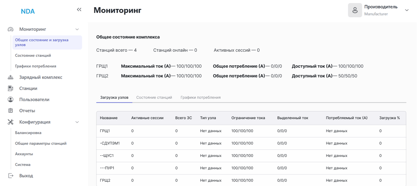Select the Загрузка узлов tab
The image size is (417, 186).
coord(114,97)
